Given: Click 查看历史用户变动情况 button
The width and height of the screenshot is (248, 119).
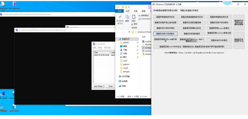Looking at the screenshot, I should tap(219, 23).
